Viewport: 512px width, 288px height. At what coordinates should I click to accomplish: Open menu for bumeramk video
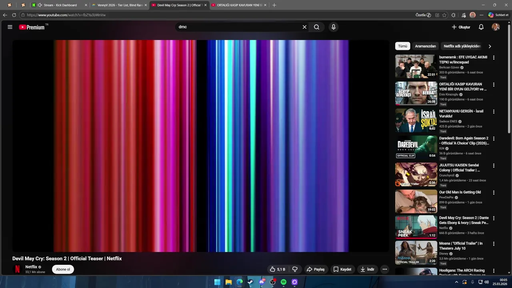[494, 58]
